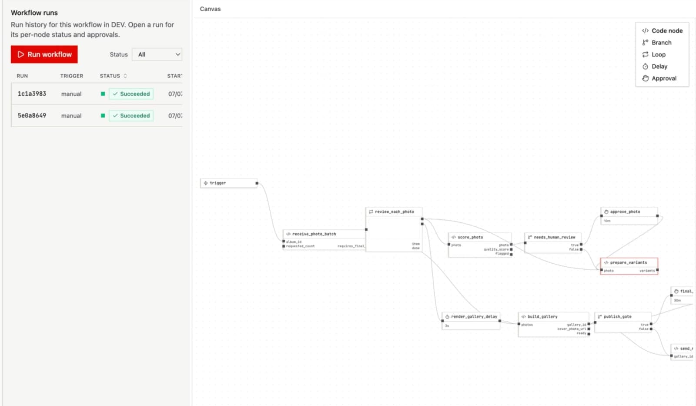Click the photos input port on build_gallery
This screenshot has height=406, width=696.
519,324
